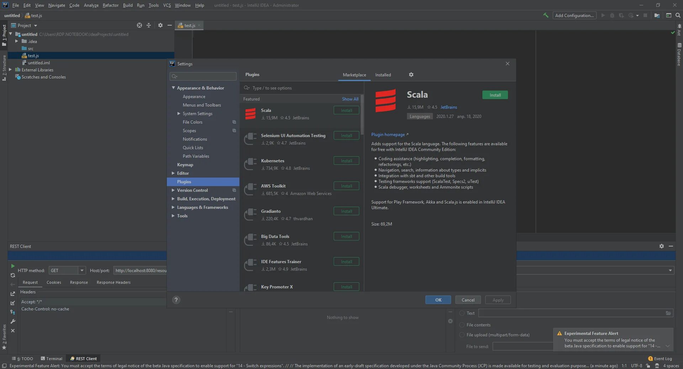Locate opened file in Project panel
The image size is (683, 369).
tap(139, 25)
